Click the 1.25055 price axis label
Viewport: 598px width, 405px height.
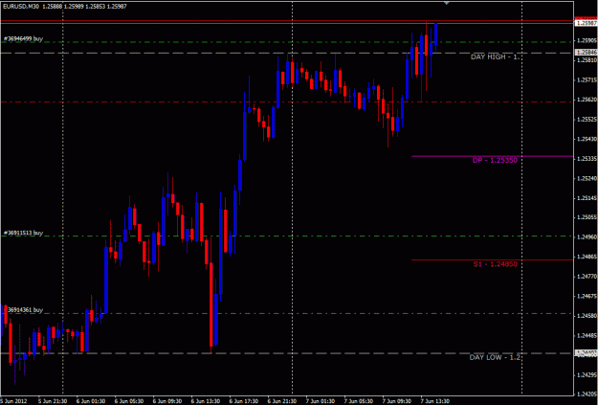tap(587, 217)
